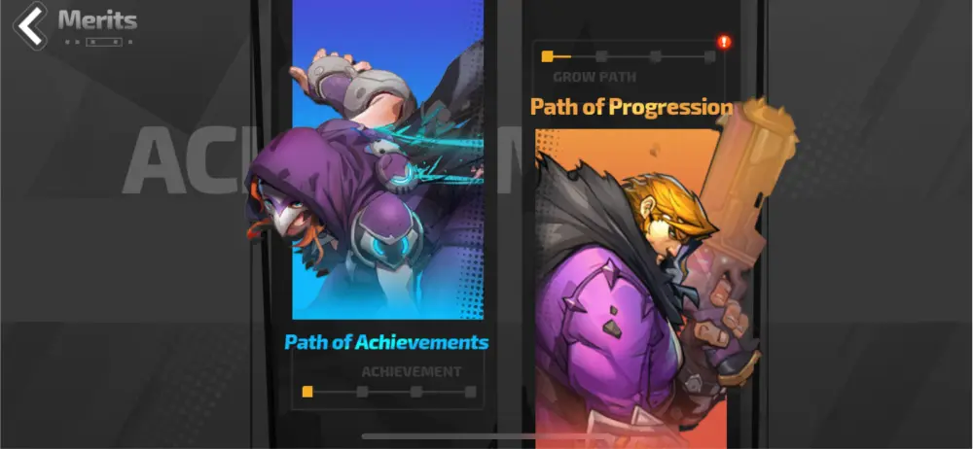Select the second Grow Path progress node
This screenshot has height=449, width=973.
coord(601,56)
